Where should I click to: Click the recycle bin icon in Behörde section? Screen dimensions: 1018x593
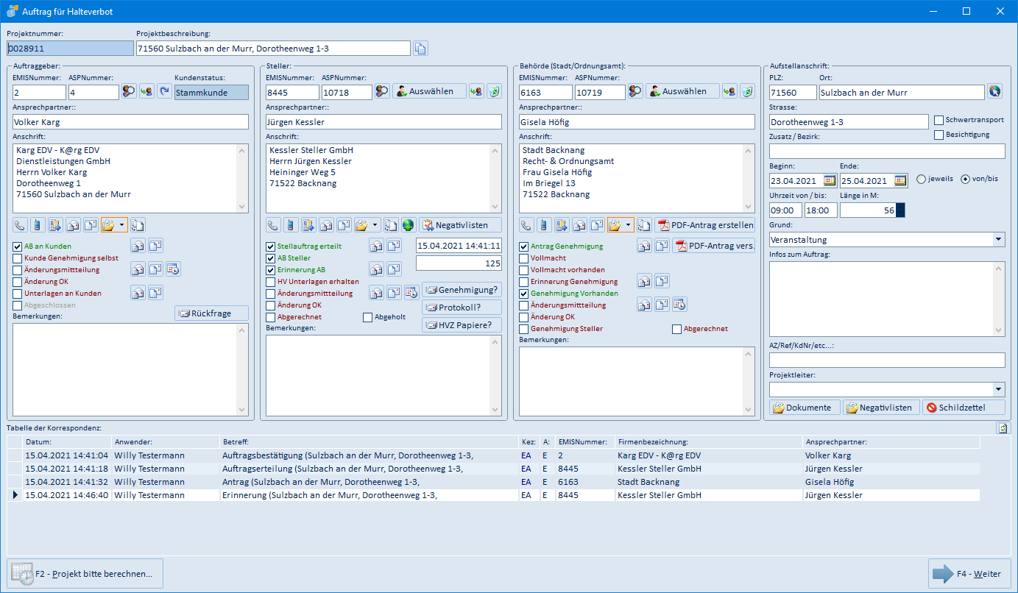pyautogui.click(x=748, y=91)
